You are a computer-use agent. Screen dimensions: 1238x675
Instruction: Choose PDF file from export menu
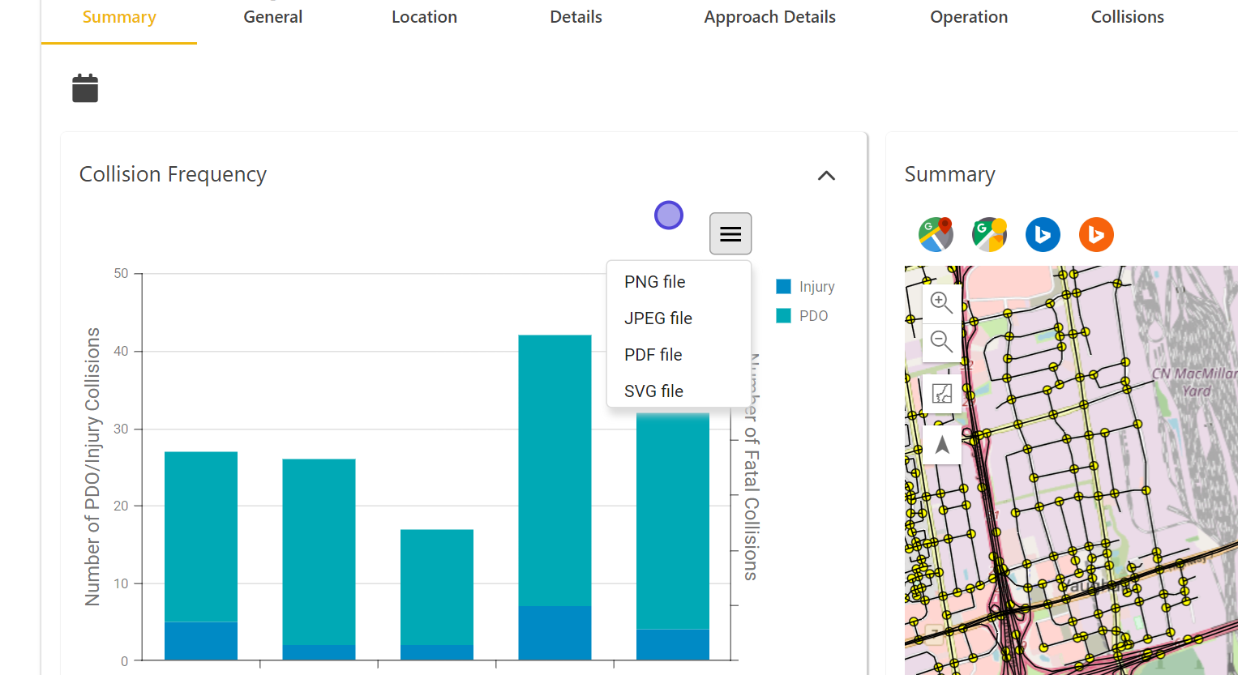point(653,355)
